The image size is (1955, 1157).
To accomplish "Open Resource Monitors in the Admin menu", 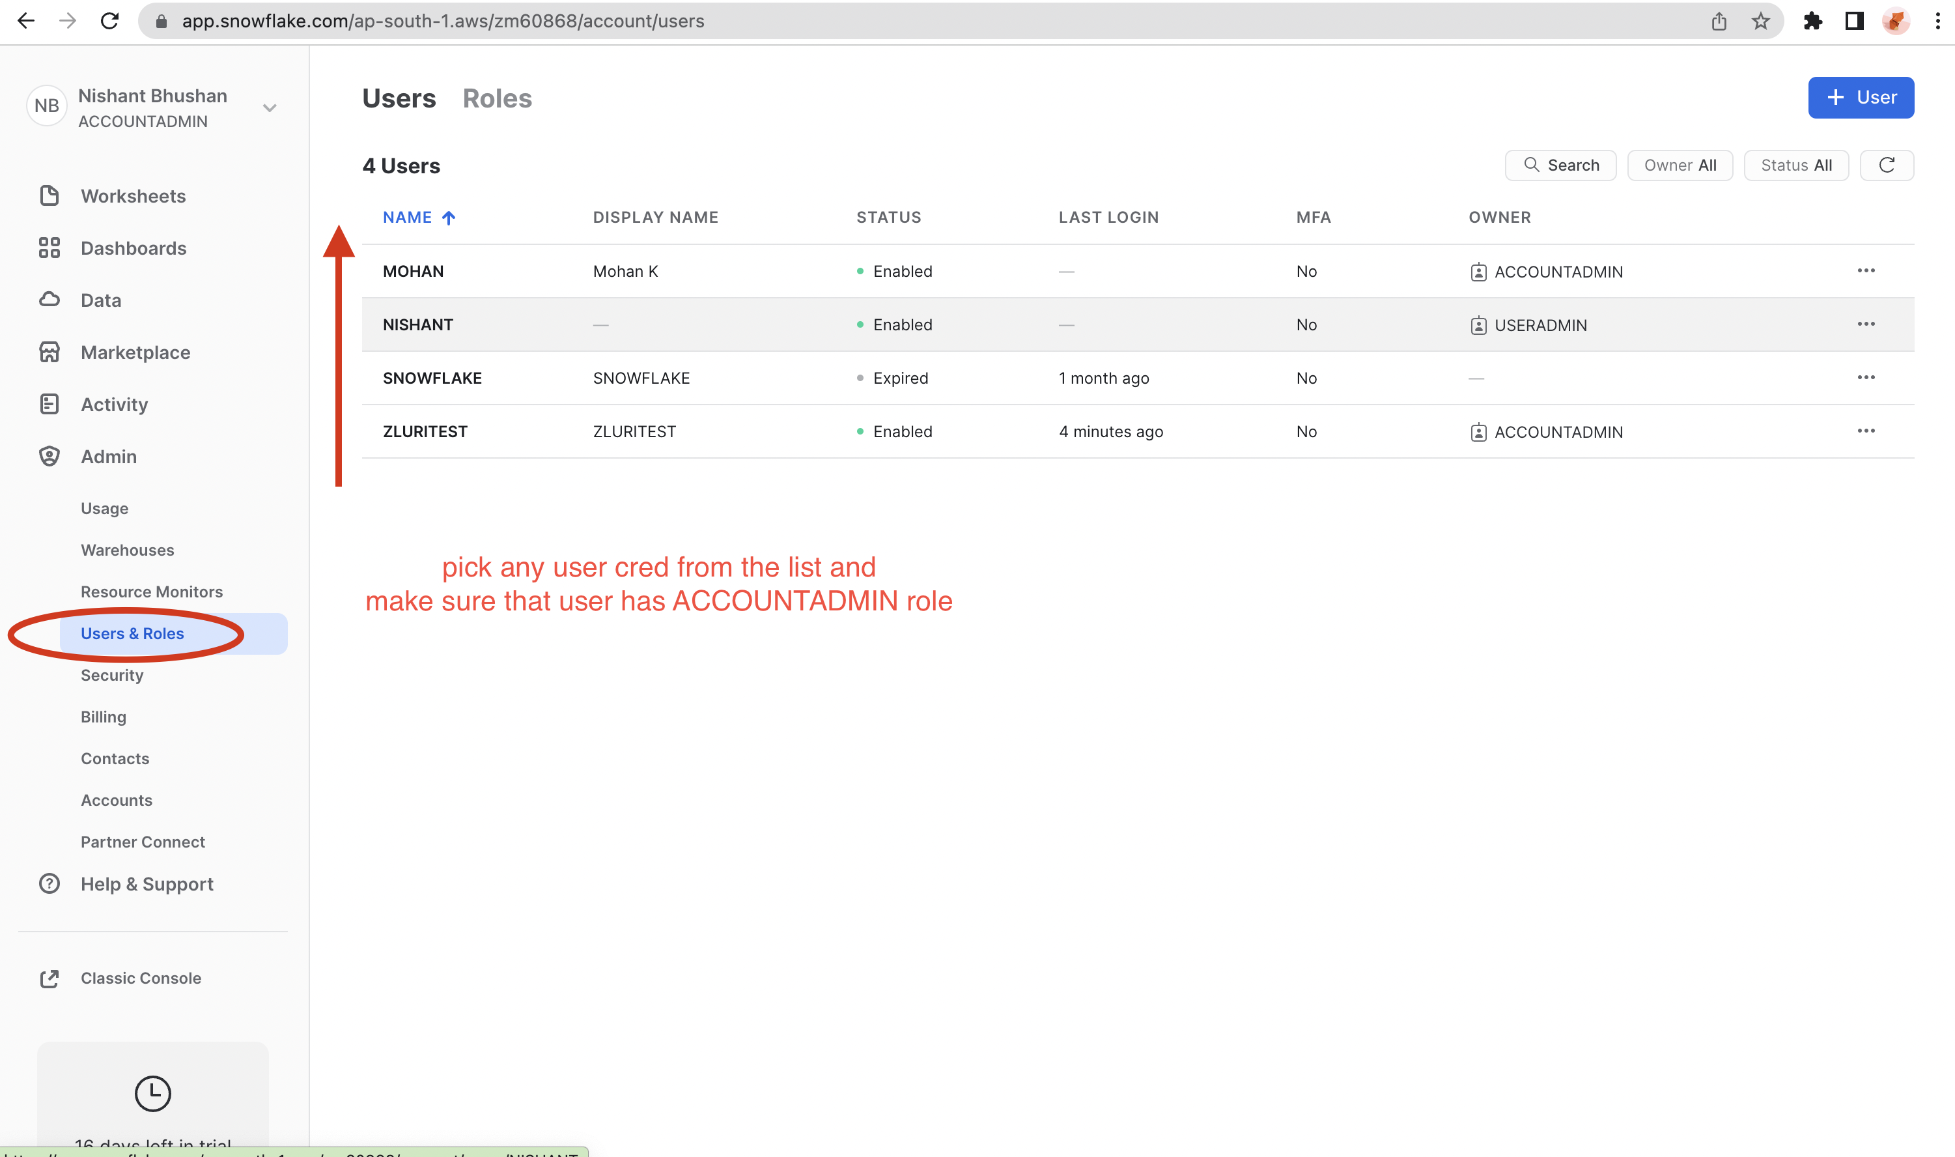I will 152,592.
